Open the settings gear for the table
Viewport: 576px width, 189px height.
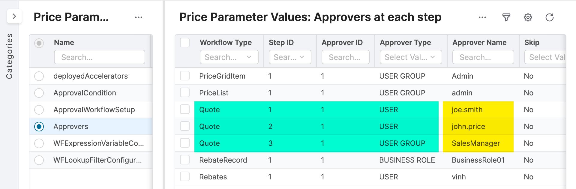(528, 17)
